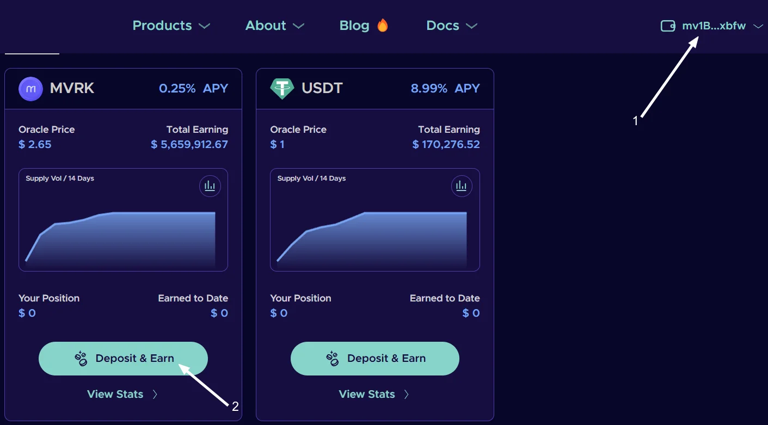Image resolution: width=768 pixels, height=425 pixels.
Task: Click the wallet icon beside mv1B...xbfw
Action: coord(668,26)
